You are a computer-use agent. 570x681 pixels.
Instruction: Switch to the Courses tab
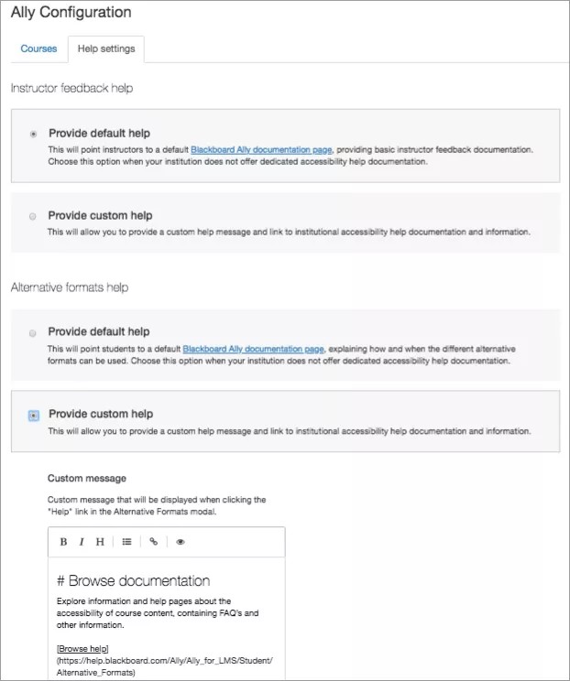[38, 49]
